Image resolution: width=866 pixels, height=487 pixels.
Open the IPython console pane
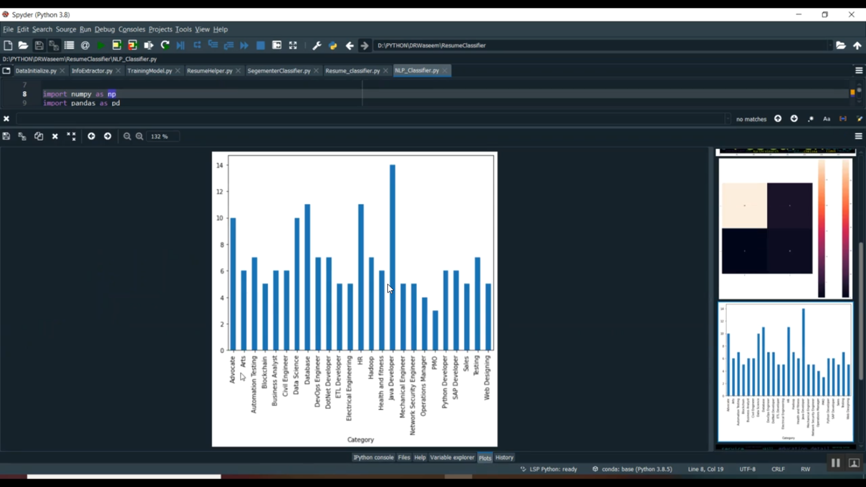[373, 458]
